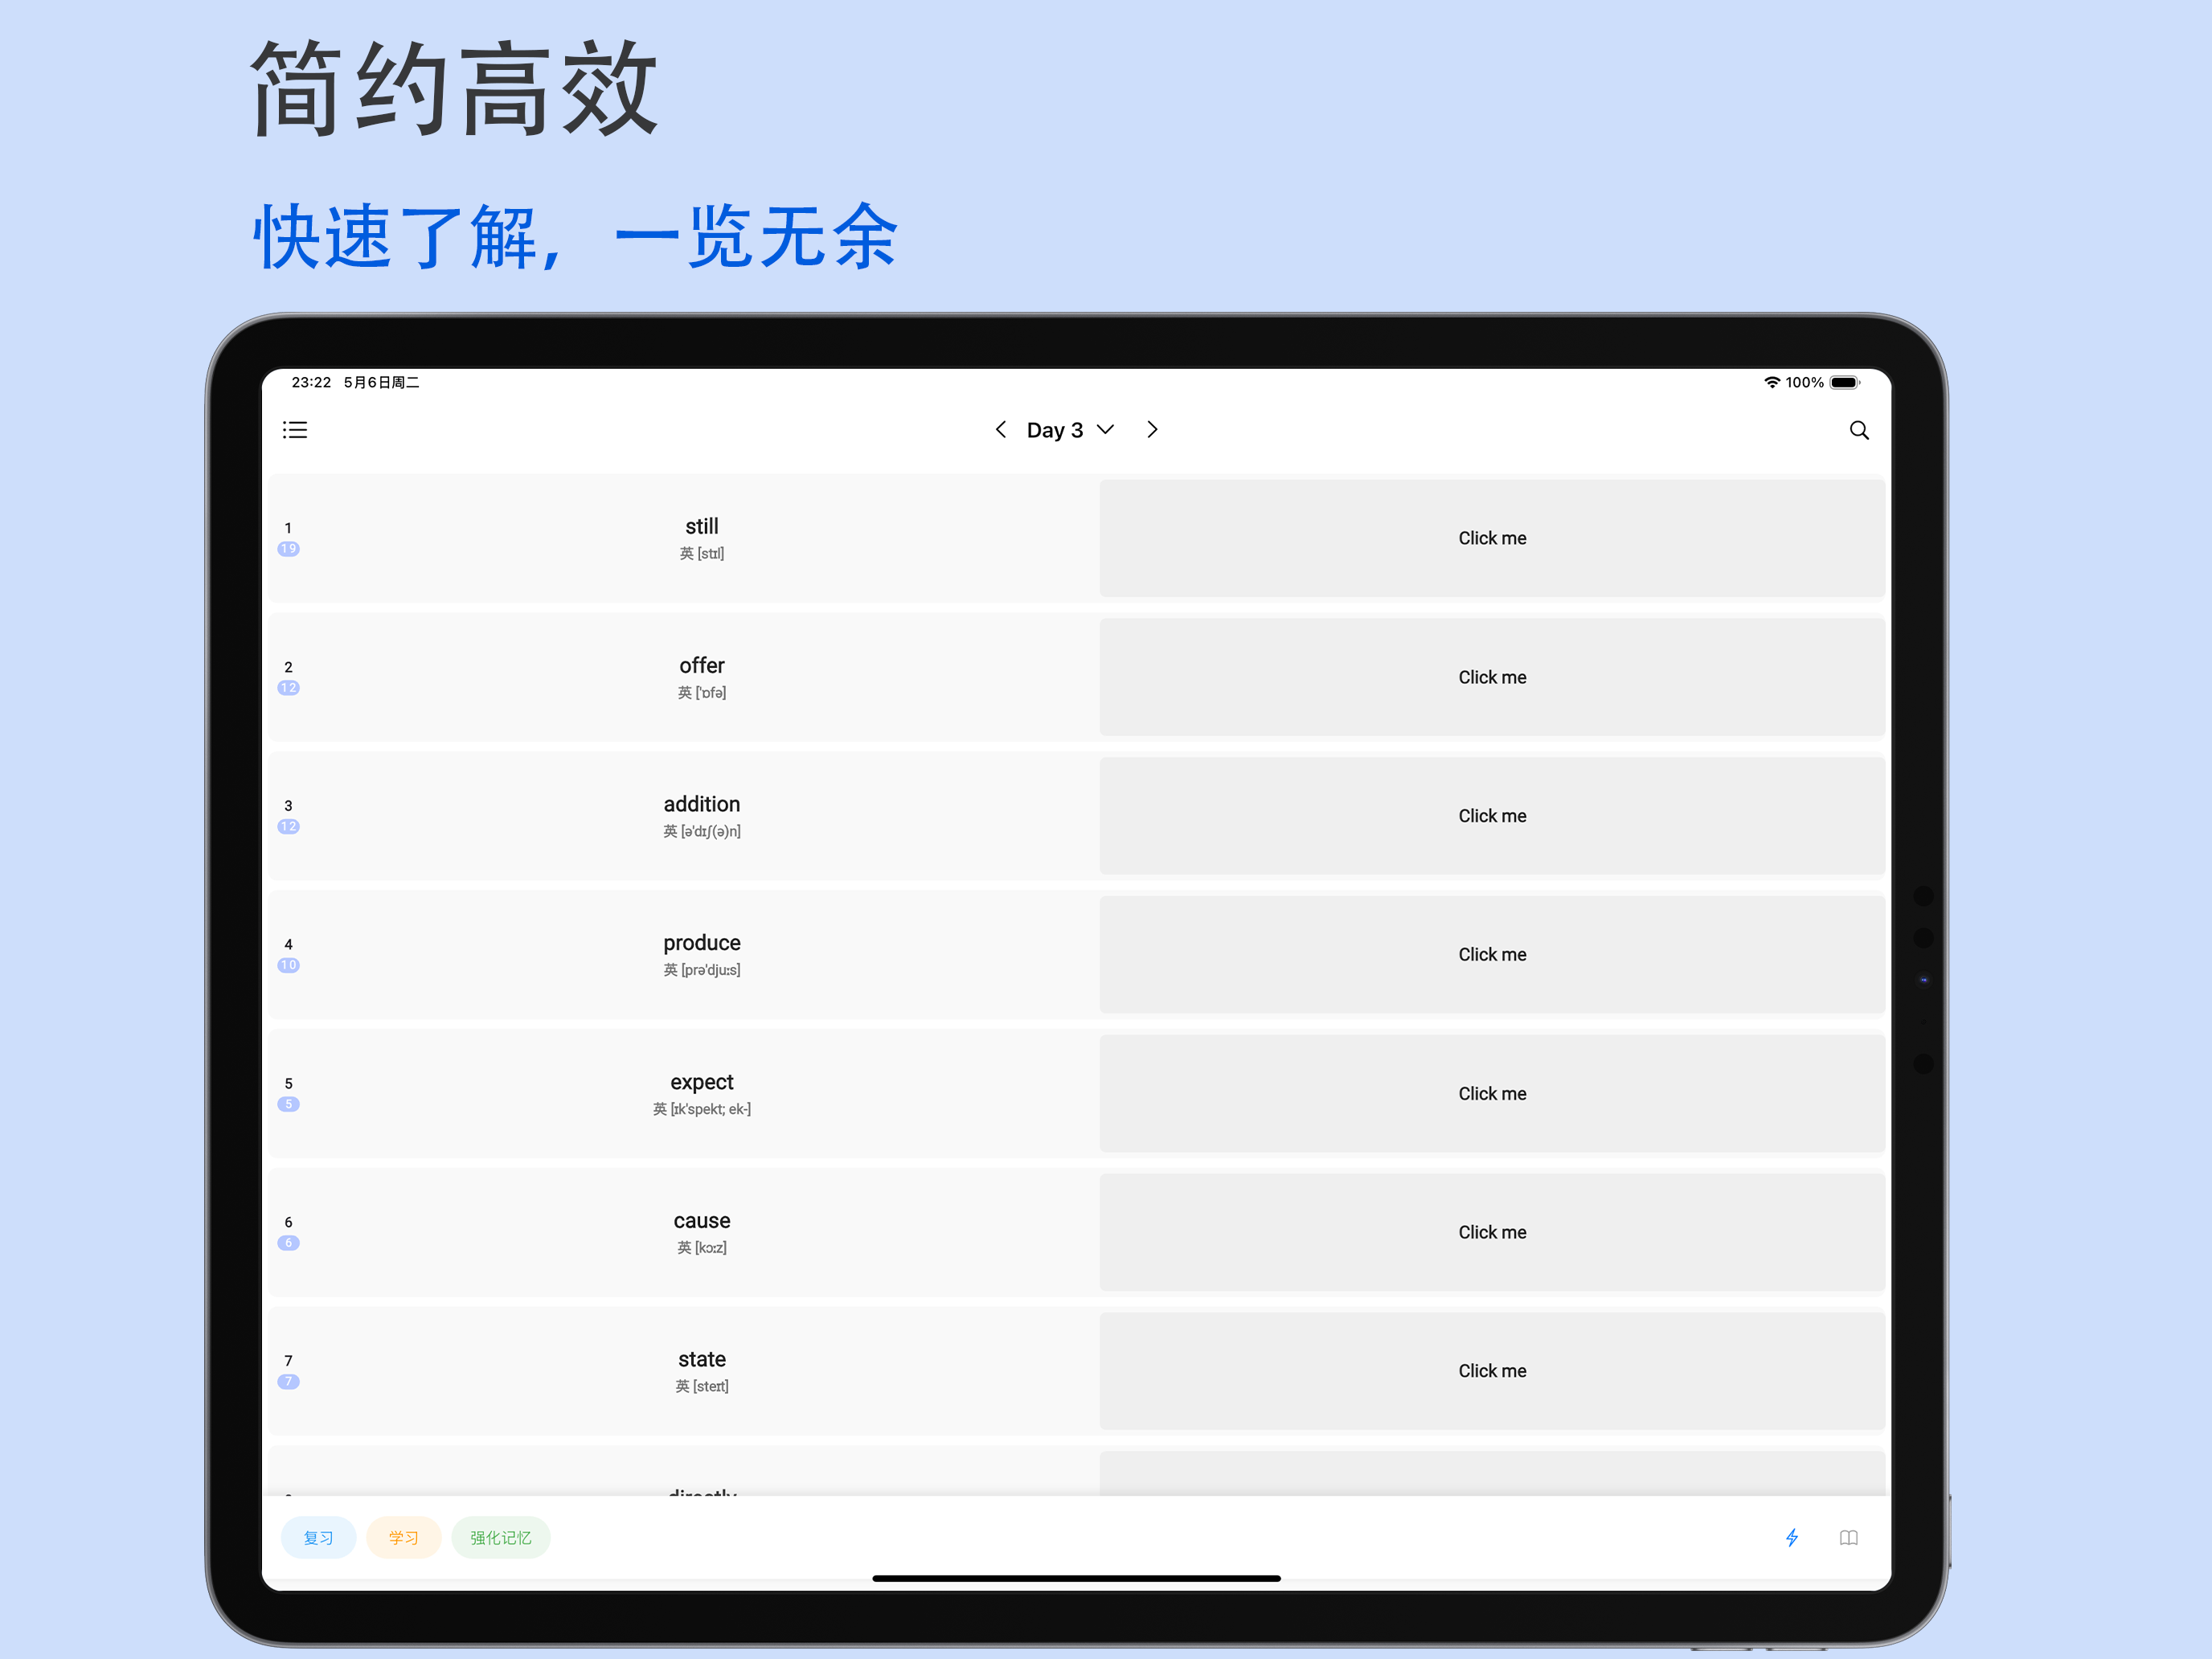Viewport: 2212px width, 1659px height.
Task: Open the list menu icon at top left
Action: click(295, 430)
